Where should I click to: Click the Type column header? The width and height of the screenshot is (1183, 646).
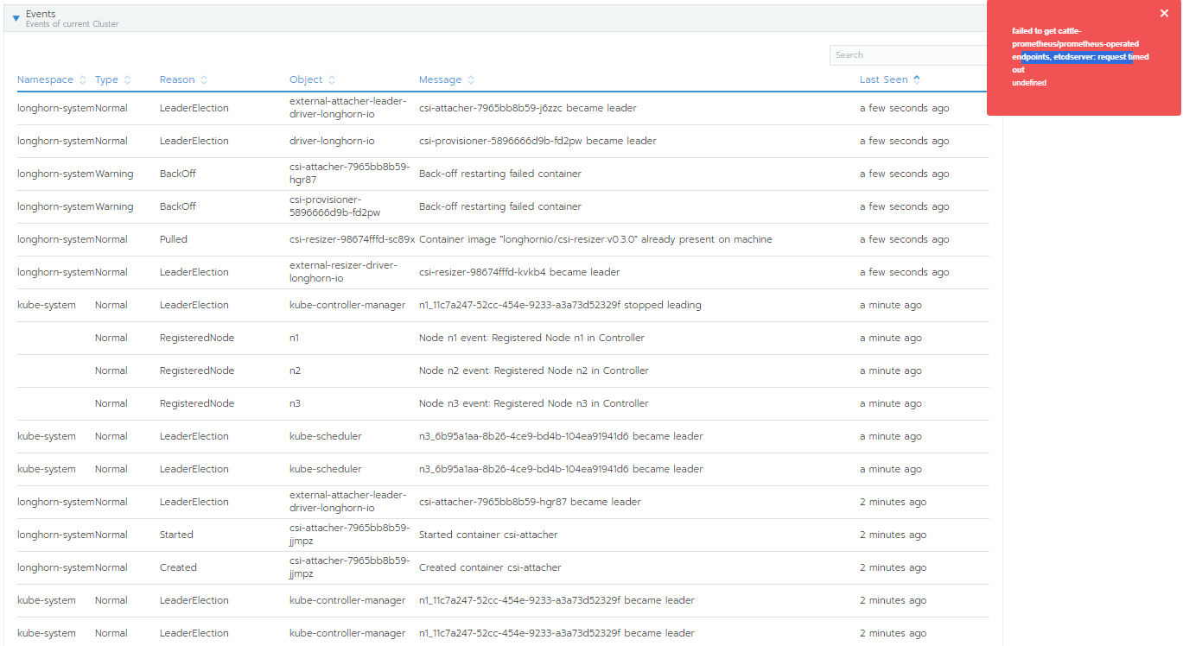click(105, 79)
